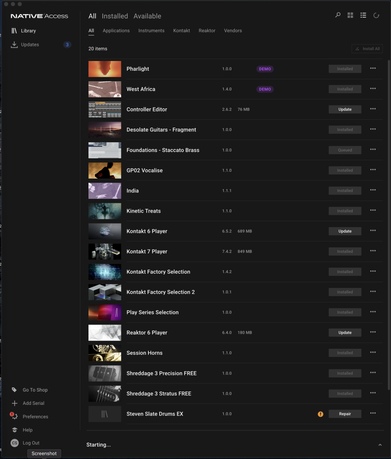The width and height of the screenshot is (391, 459).
Task: Click Log Out
Action: 31,443
